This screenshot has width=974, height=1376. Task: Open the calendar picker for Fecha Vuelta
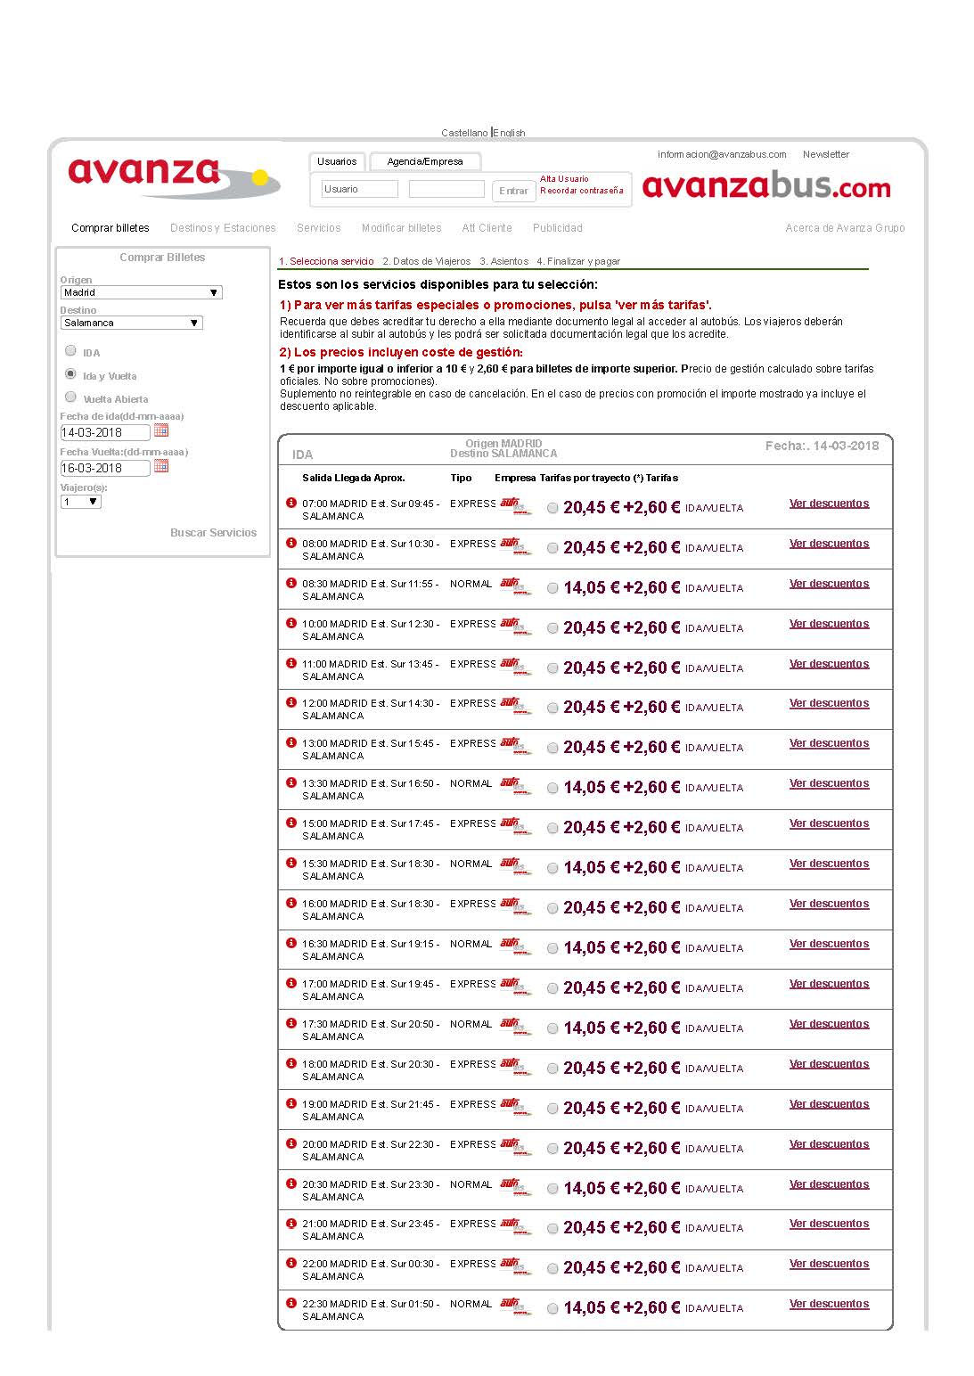(x=164, y=468)
